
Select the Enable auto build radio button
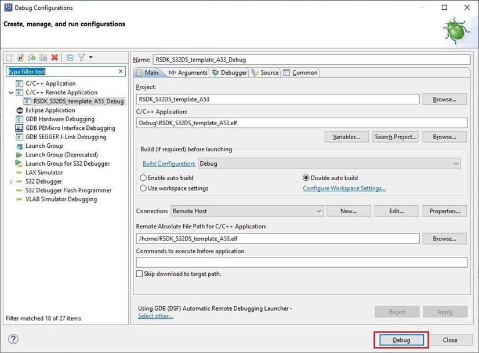point(144,178)
